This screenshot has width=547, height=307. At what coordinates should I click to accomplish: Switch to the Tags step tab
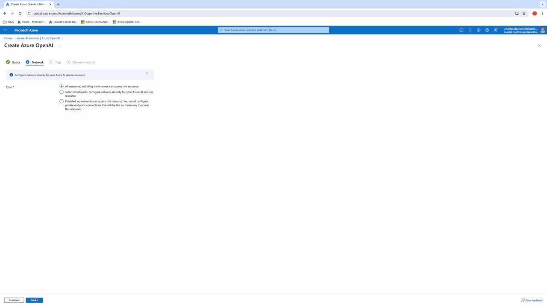55,62
